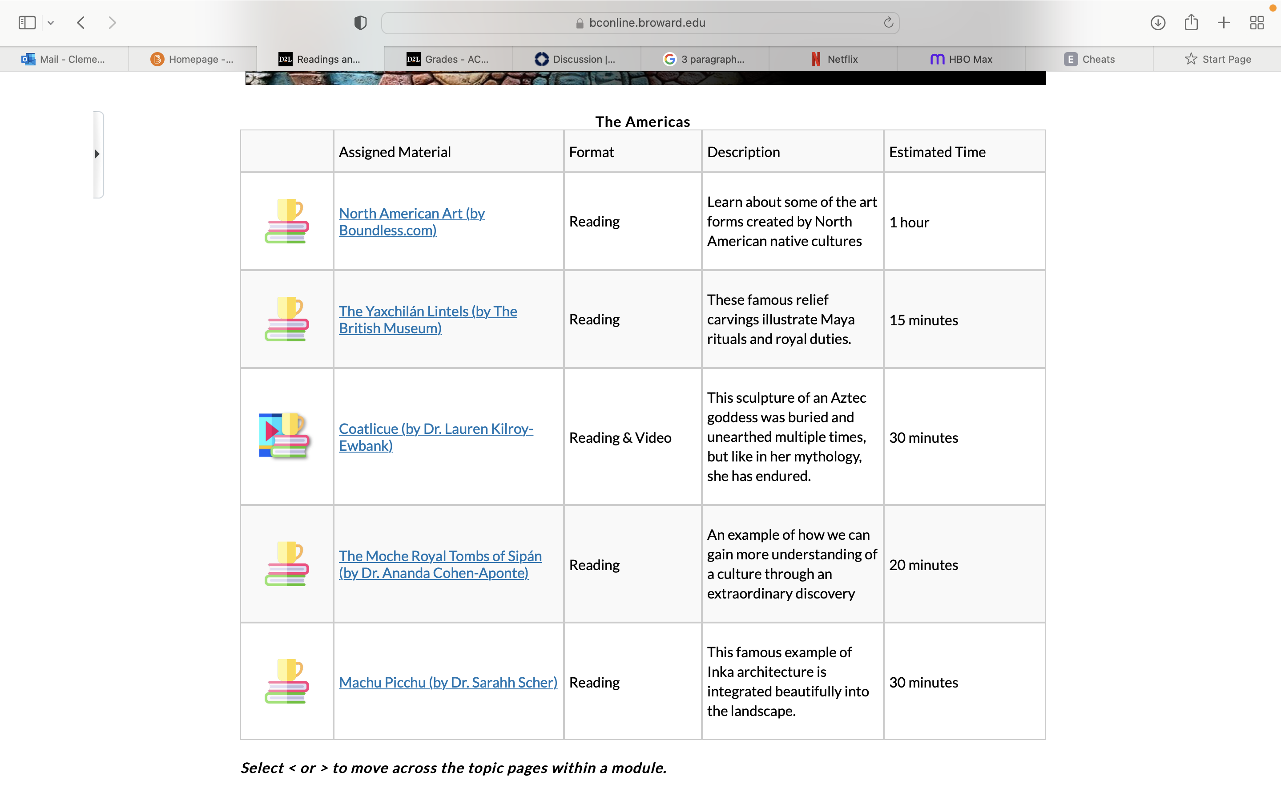Open the sidebar options dropdown chevron
This screenshot has height=801, width=1281.
tap(51, 23)
